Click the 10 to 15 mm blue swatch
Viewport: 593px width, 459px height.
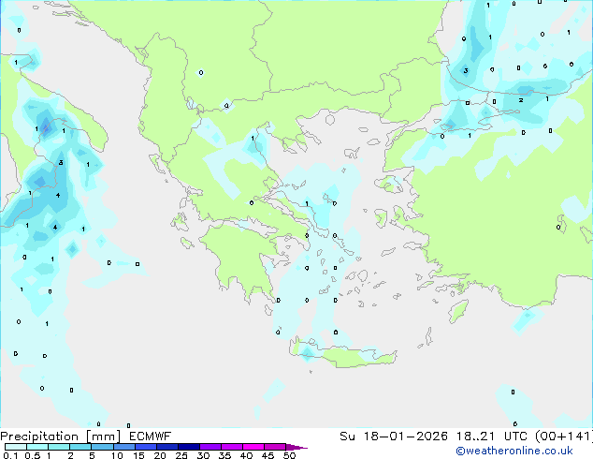pos(123,447)
